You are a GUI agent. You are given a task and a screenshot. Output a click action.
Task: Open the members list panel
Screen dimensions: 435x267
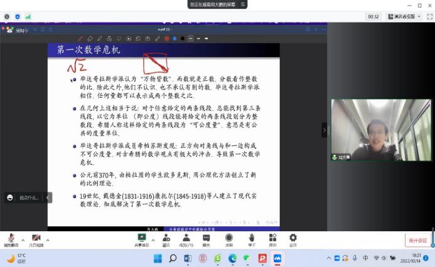tap(186, 238)
